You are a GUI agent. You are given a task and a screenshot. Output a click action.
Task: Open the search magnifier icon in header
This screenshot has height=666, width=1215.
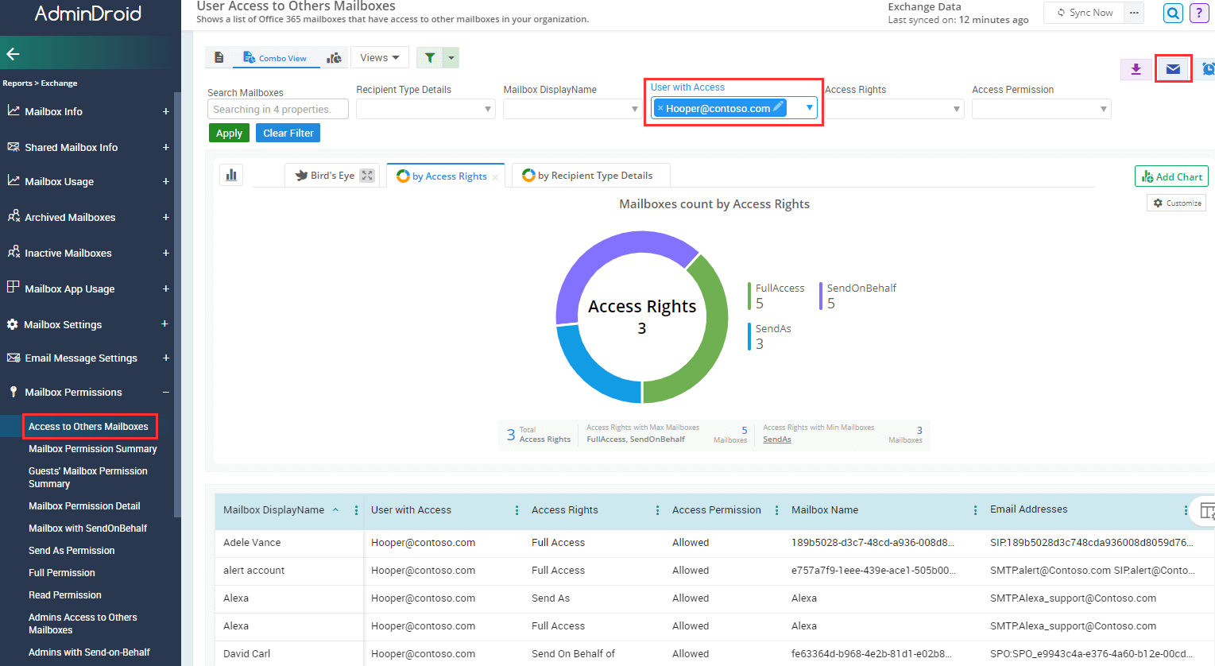[x=1173, y=13]
